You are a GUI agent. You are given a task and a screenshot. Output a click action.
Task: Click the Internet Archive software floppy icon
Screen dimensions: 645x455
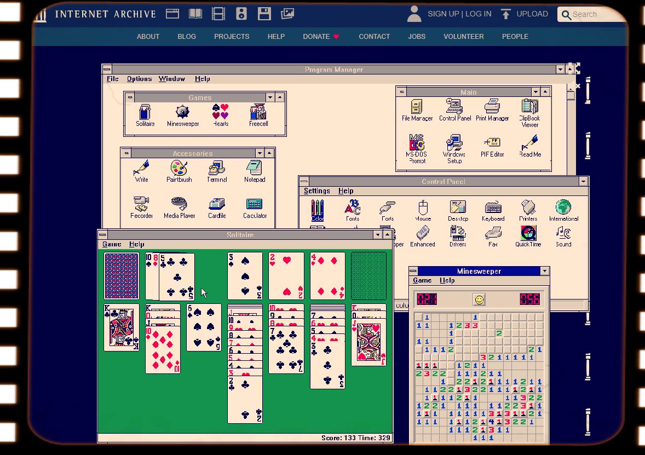coord(264,14)
